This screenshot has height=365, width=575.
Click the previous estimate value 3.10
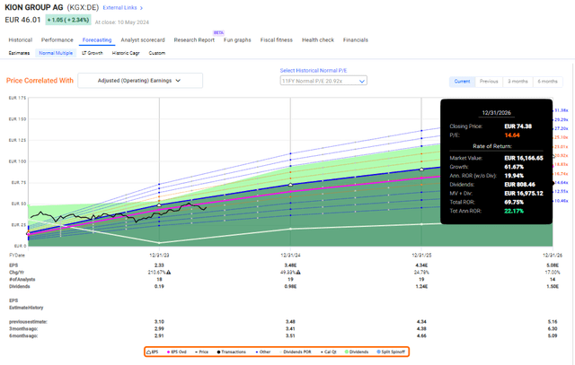pyautogui.click(x=159, y=321)
